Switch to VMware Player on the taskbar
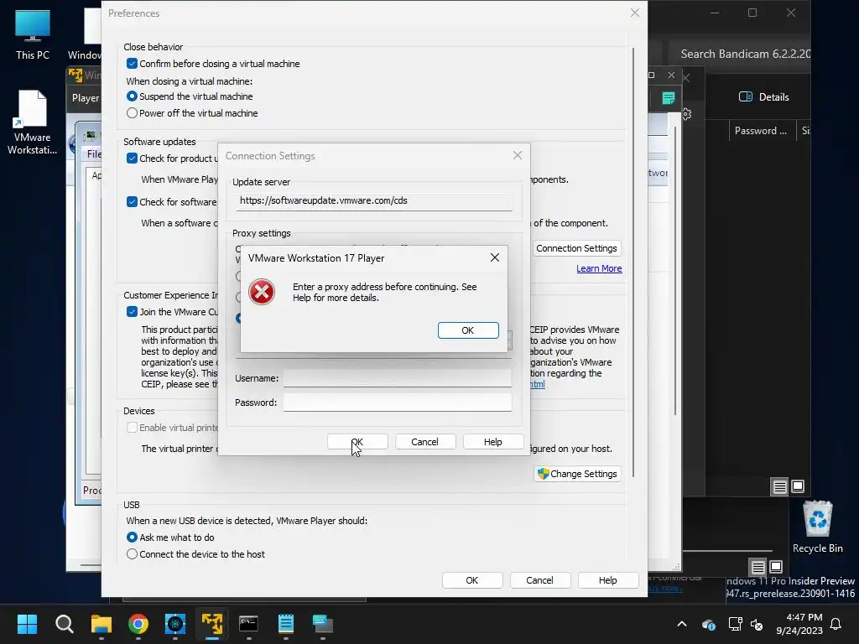Image resolution: width=859 pixels, height=644 pixels. (x=212, y=624)
